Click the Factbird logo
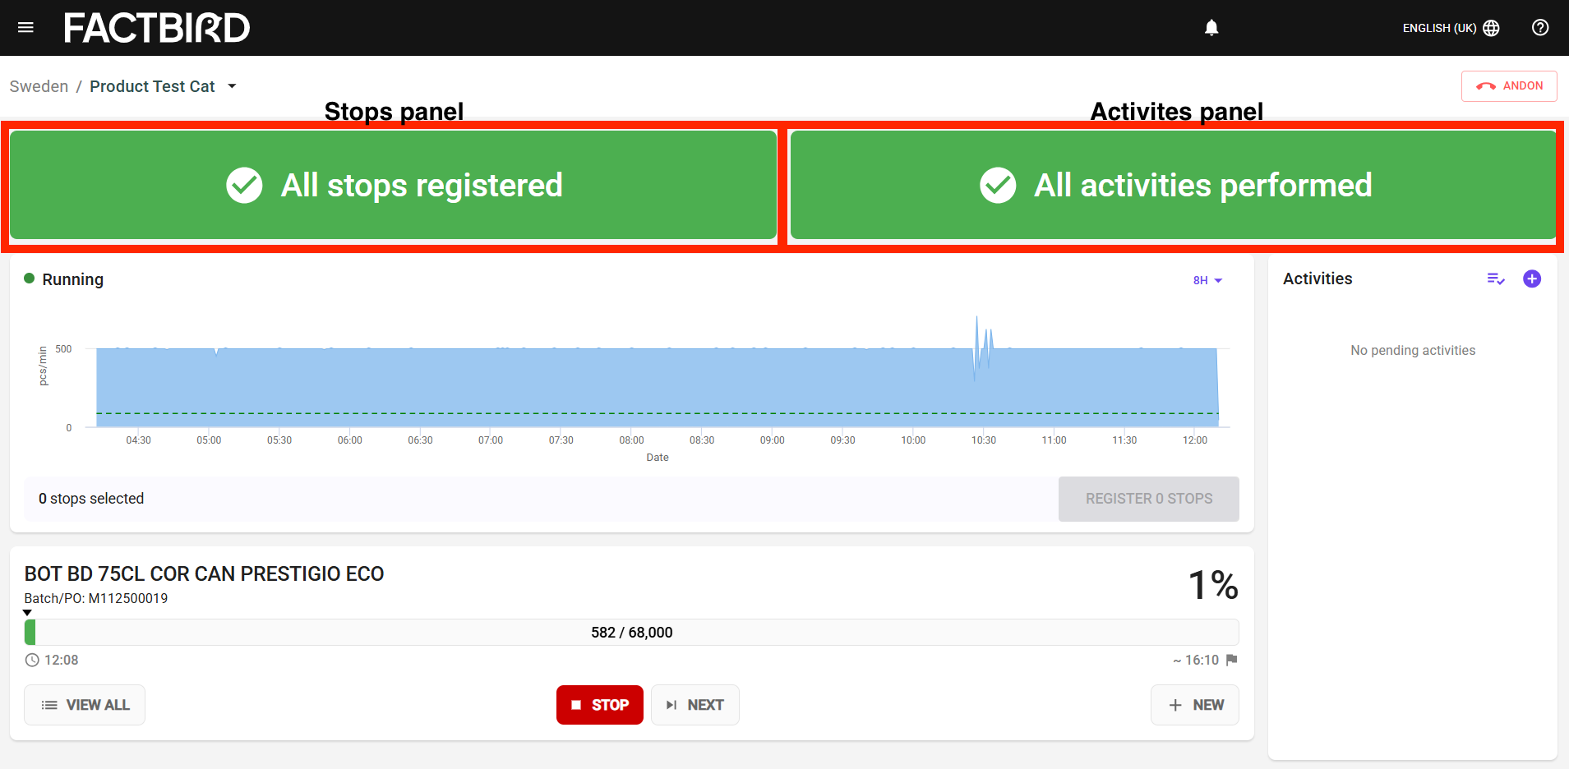 pyautogui.click(x=157, y=28)
